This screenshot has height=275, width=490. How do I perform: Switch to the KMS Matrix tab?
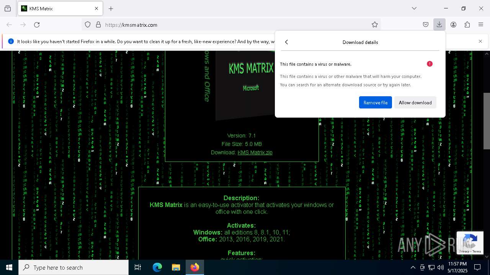click(x=60, y=8)
